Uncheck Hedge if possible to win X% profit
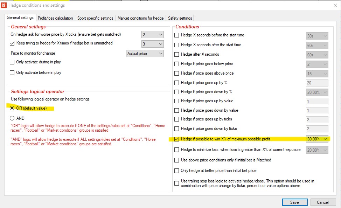This screenshot has width=341, height=208. (x=177, y=139)
